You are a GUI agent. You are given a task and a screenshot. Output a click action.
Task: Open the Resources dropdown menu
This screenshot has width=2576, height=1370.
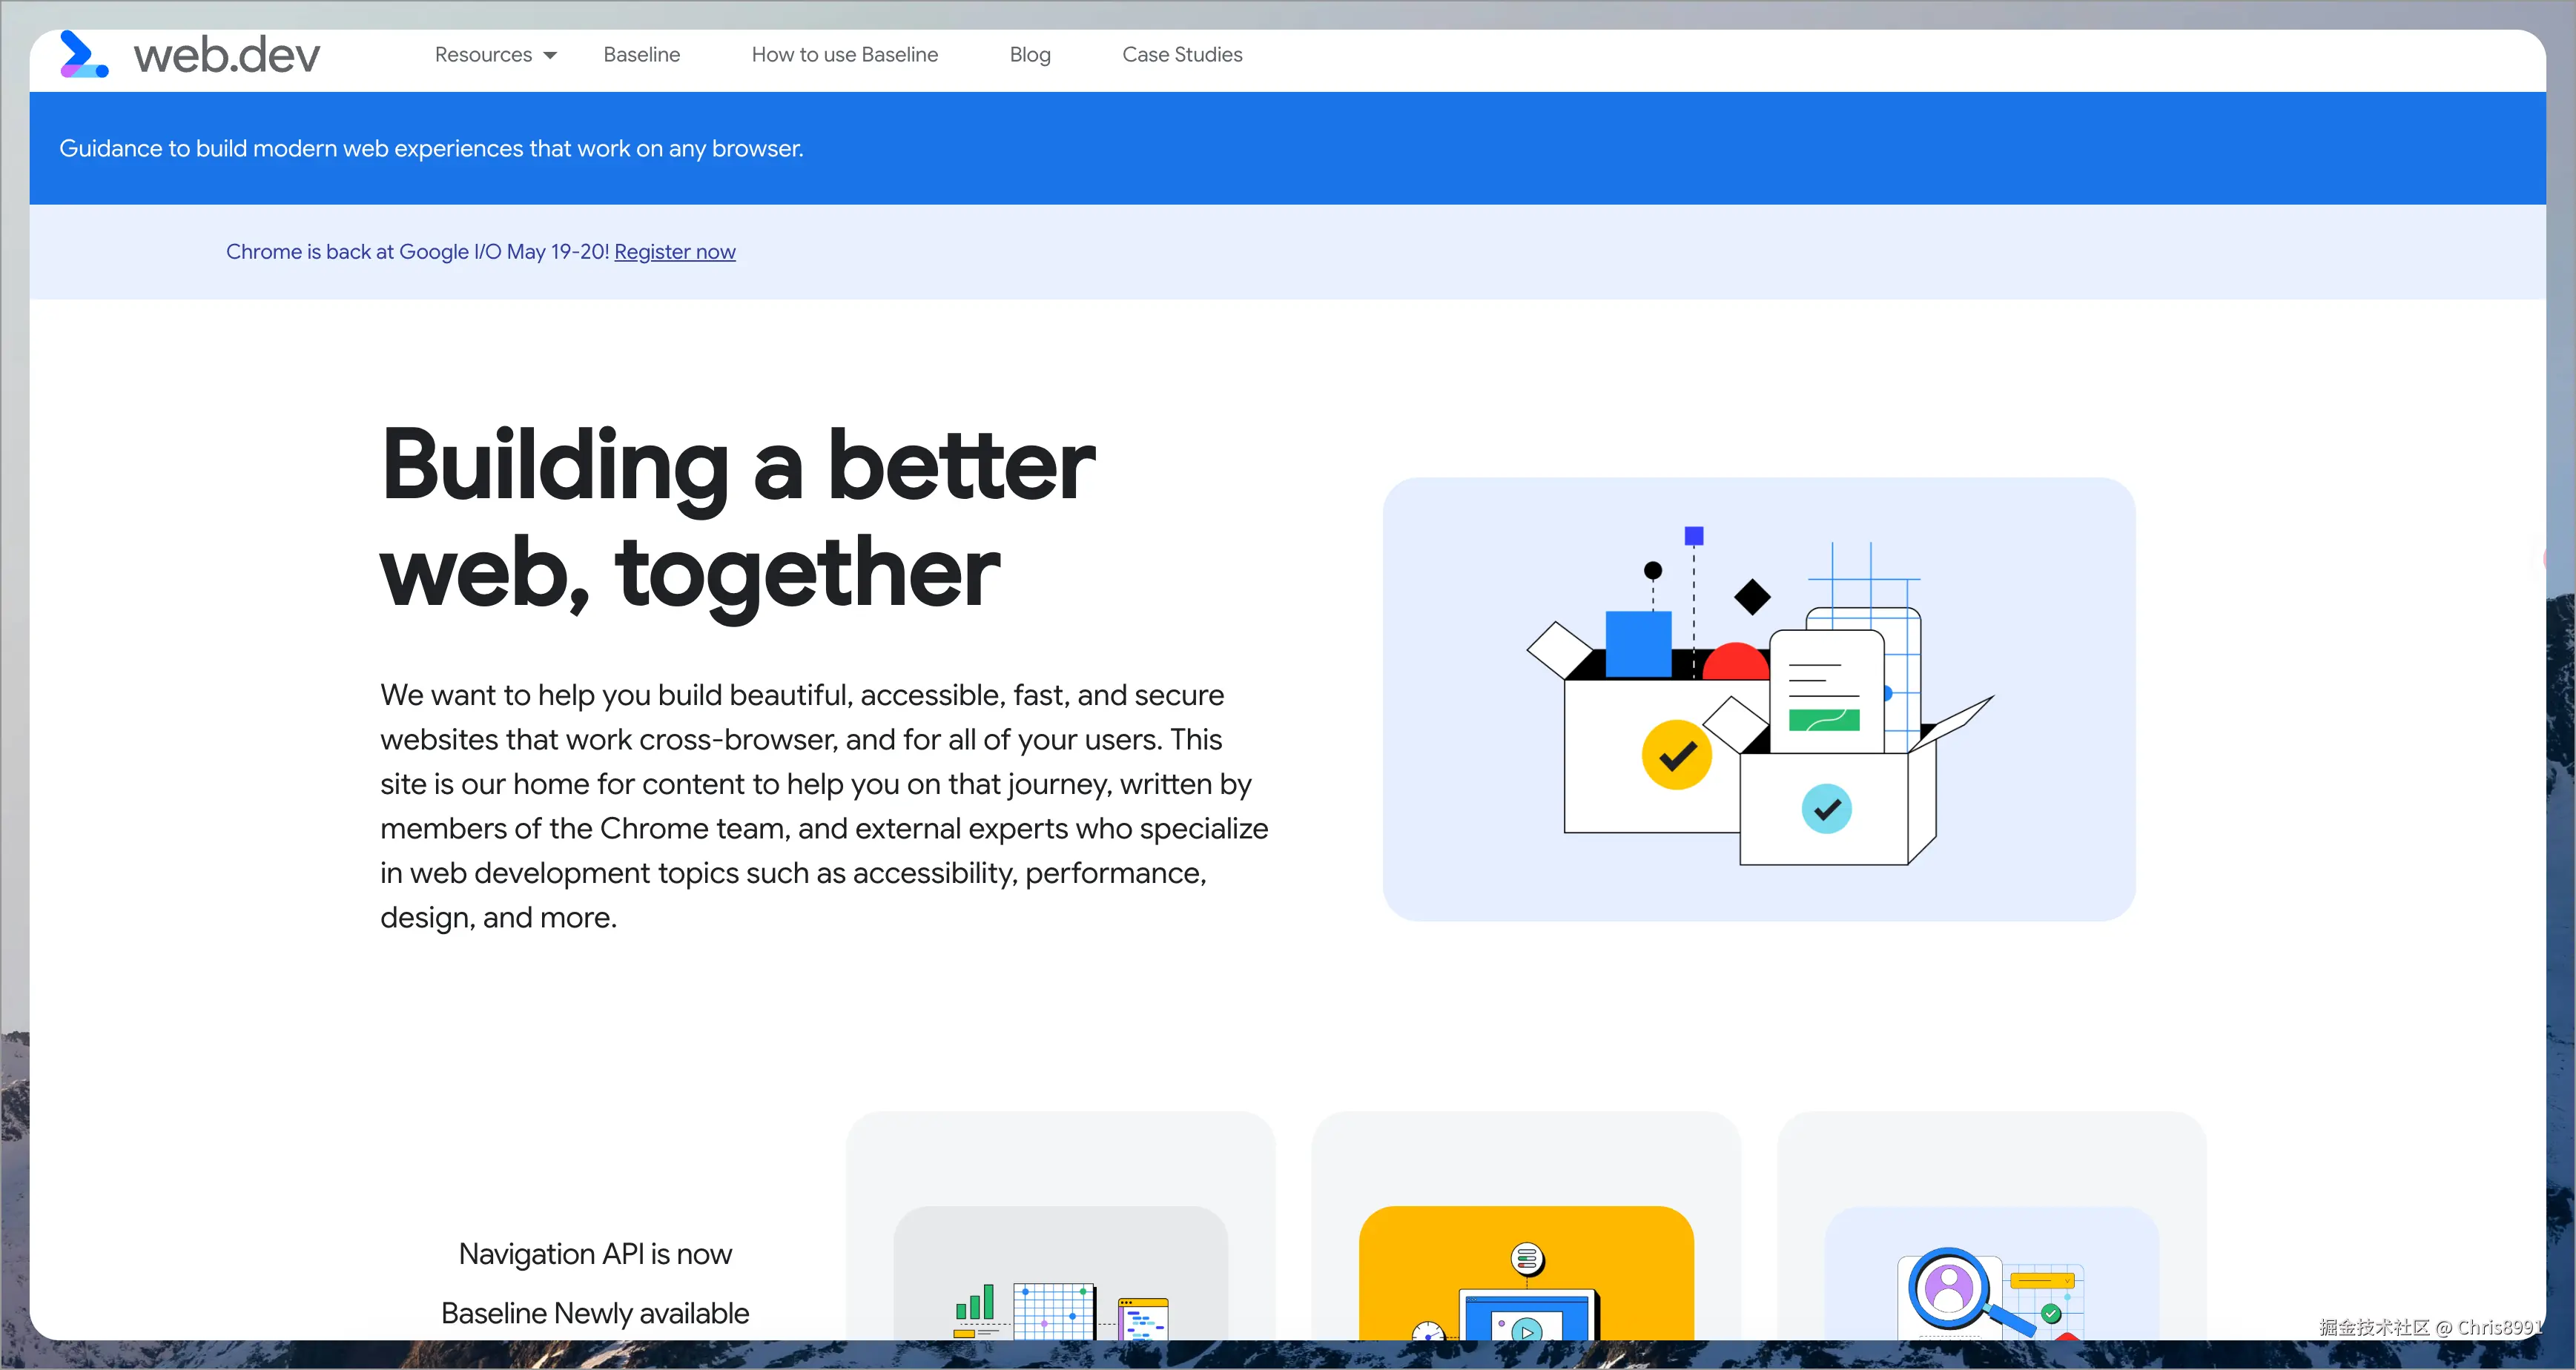(483, 55)
